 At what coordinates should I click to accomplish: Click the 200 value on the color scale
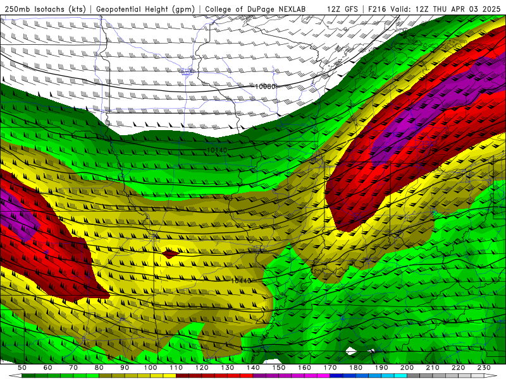point(407,368)
